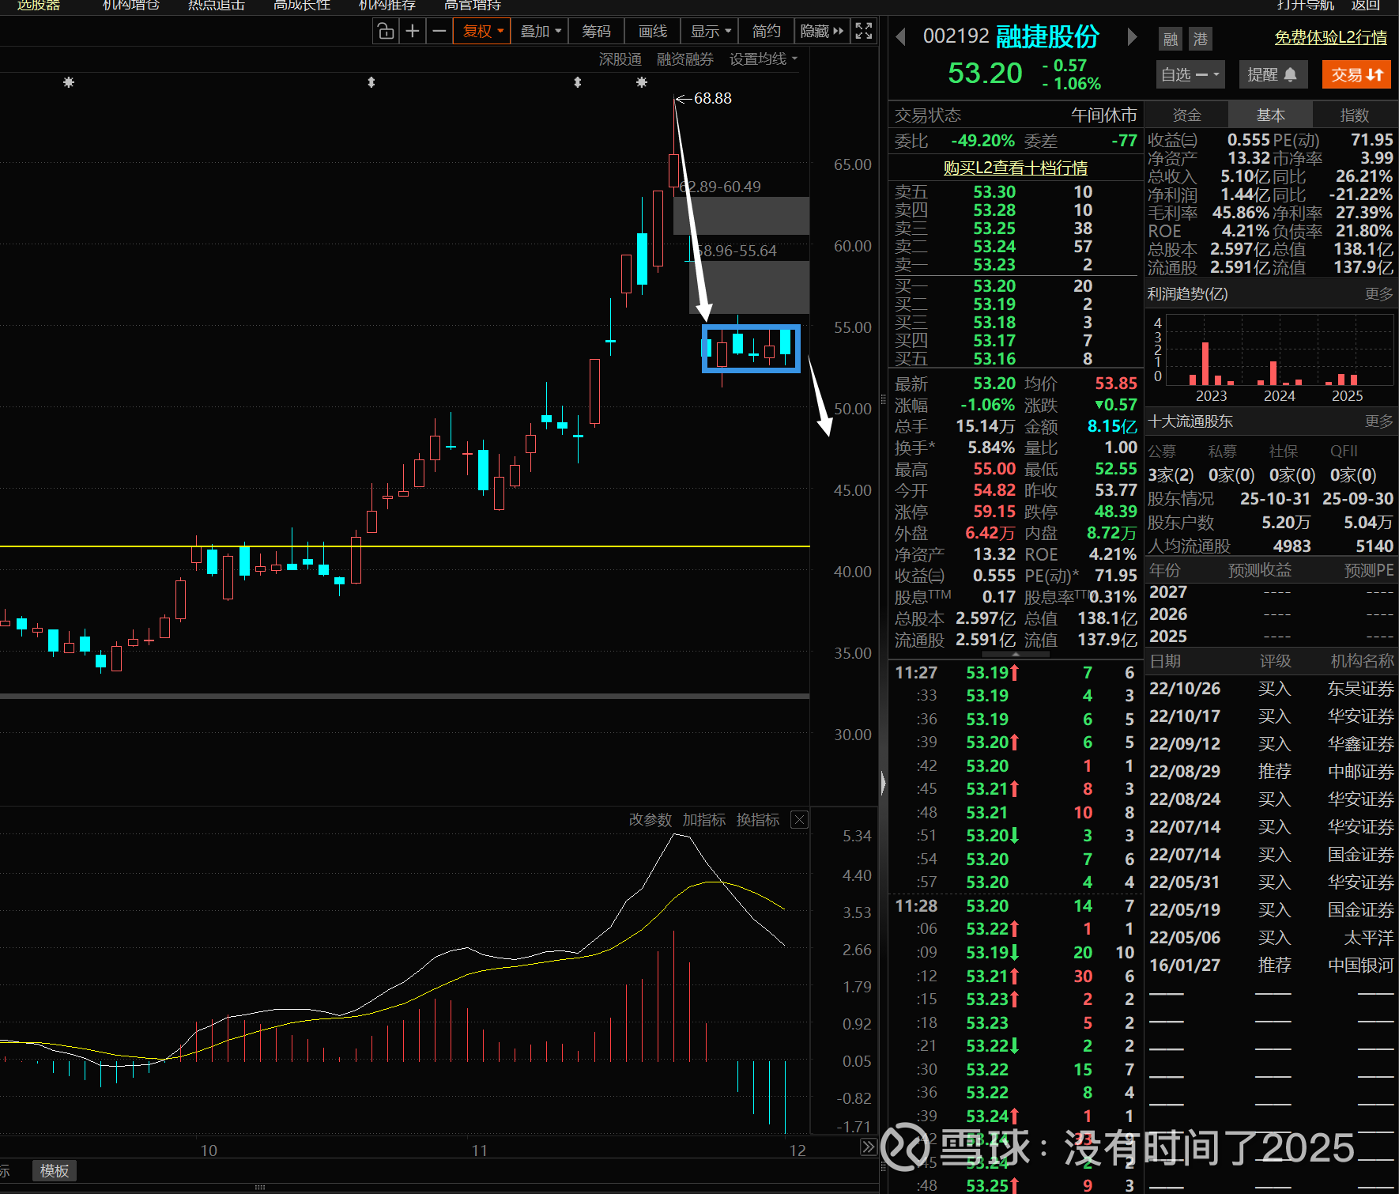Click the first star event marker above chart

[x=69, y=82]
